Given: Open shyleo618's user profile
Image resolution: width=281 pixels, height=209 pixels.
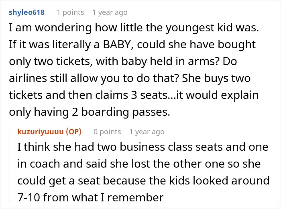Looking at the screenshot, I should [26, 12].
